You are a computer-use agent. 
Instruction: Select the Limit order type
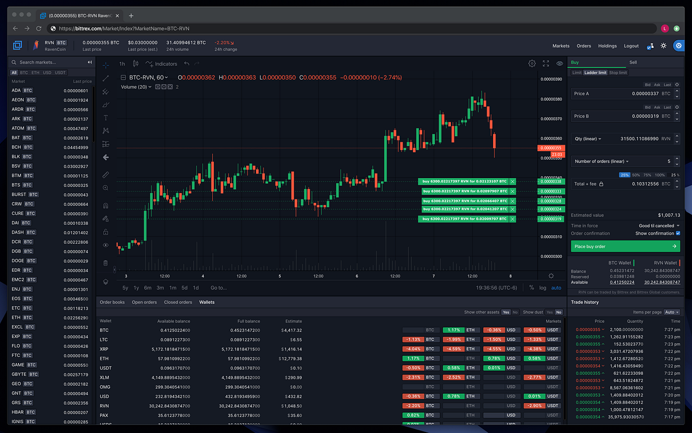(x=577, y=73)
